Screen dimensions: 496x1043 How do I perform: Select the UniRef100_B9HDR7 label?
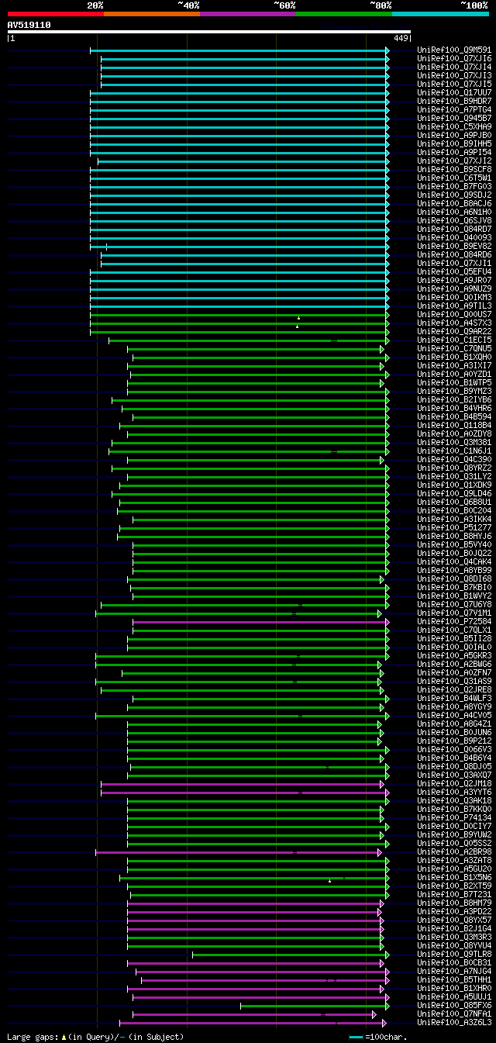(x=454, y=102)
